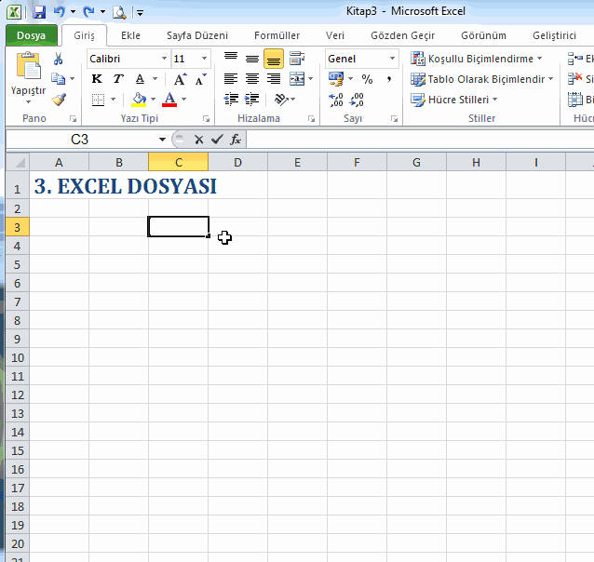This screenshot has width=594, height=562.
Task: Switch to the Ekle tab
Action: tap(130, 35)
